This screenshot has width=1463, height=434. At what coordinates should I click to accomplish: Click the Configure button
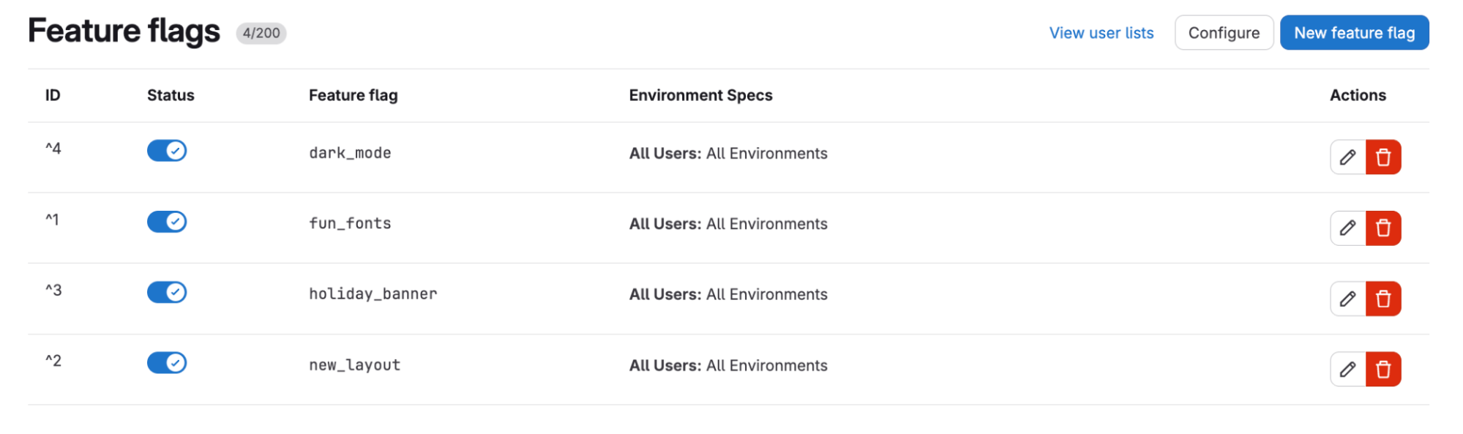click(x=1224, y=32)
